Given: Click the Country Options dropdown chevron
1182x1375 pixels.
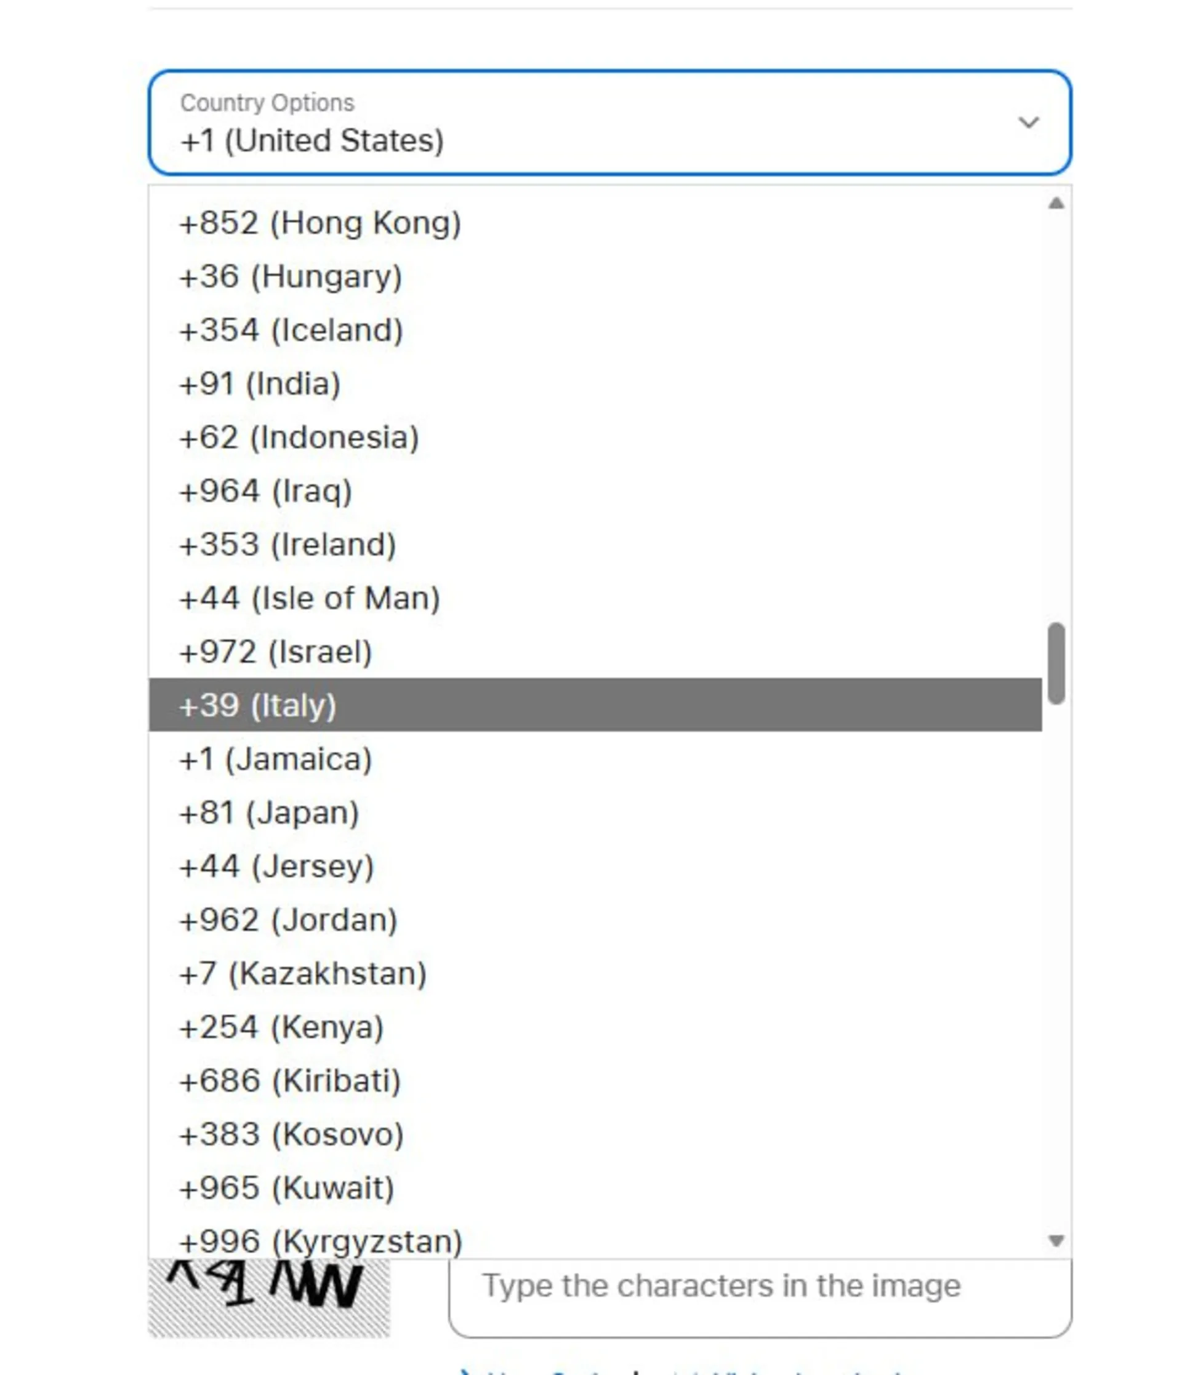Looking at the screenshot, I should 1027,122.
